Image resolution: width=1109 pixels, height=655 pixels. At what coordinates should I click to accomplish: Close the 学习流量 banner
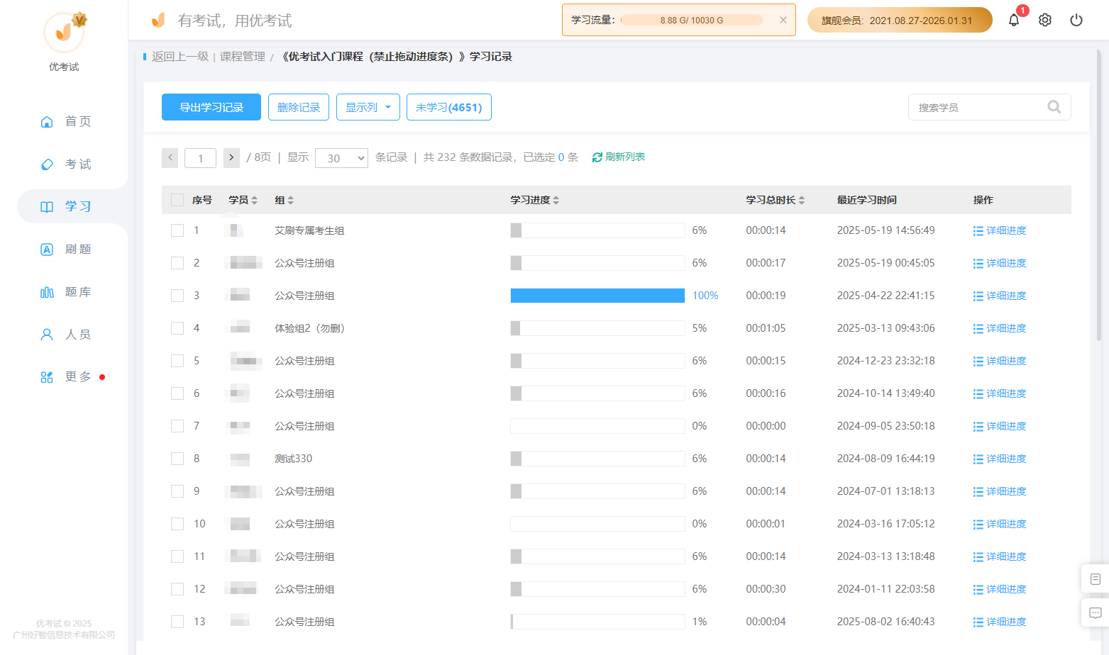(783, 20)
